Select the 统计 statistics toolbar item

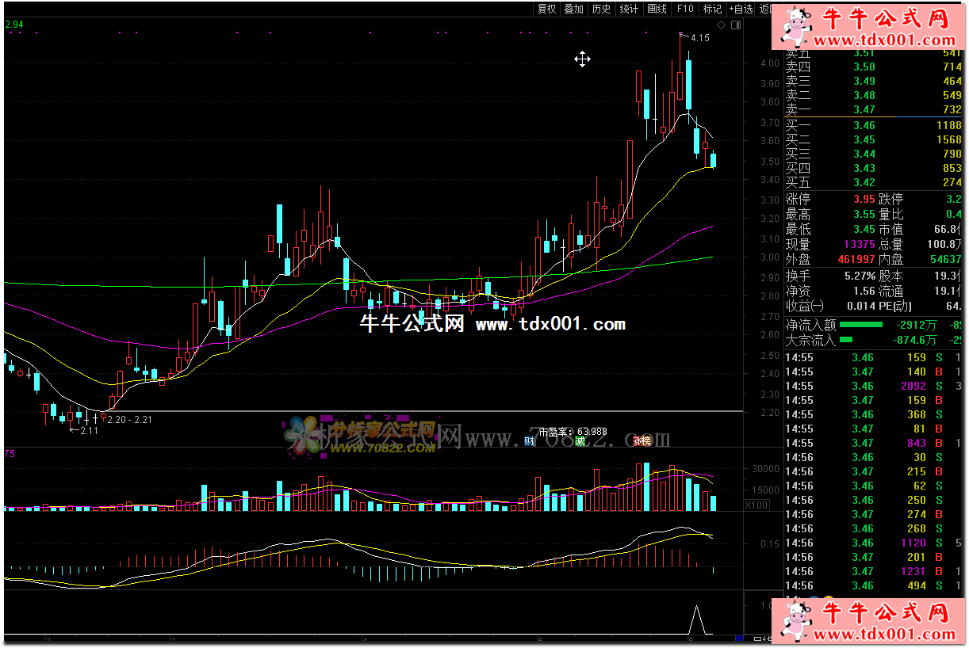pos(629,9)
